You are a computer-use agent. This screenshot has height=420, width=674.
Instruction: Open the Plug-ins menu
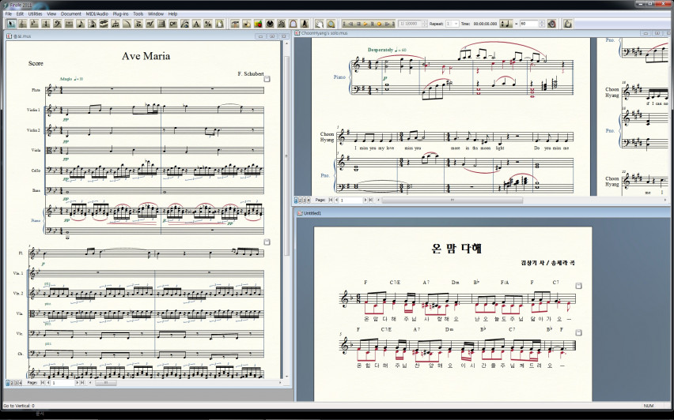pos(120,13)
